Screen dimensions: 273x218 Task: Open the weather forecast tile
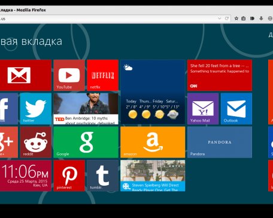click(x=153, y=92)
